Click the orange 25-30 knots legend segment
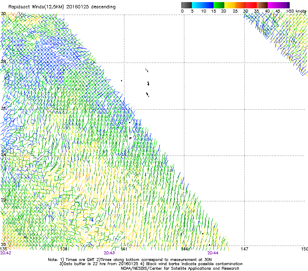Viewport: 308px width, 271px height. pos(241,5)
